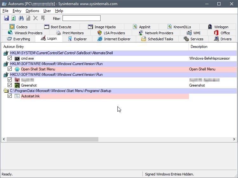The height and width of the screenshot is (178, 238).
Task: Open the Help menu
Action: (x=59, y=11)
